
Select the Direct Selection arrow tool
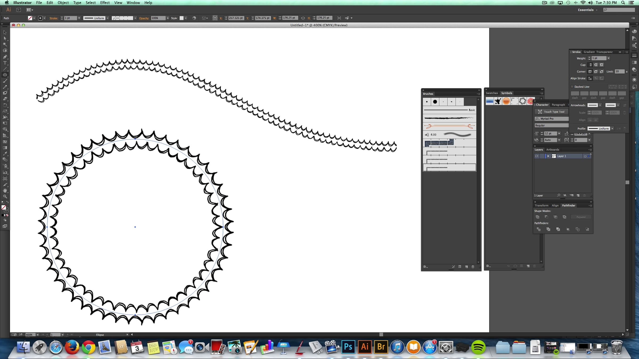pyautogui.click(x=5, y=39)
